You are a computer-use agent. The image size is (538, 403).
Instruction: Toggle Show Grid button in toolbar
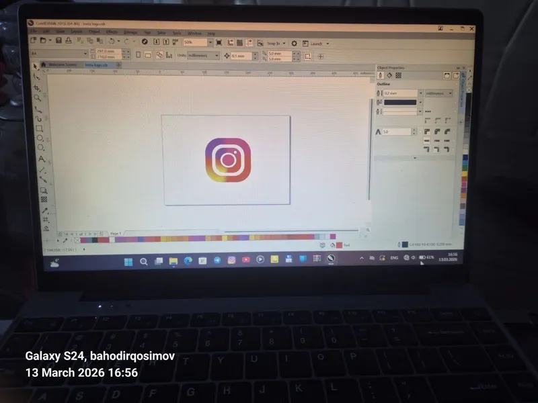[x=239, y=42]
